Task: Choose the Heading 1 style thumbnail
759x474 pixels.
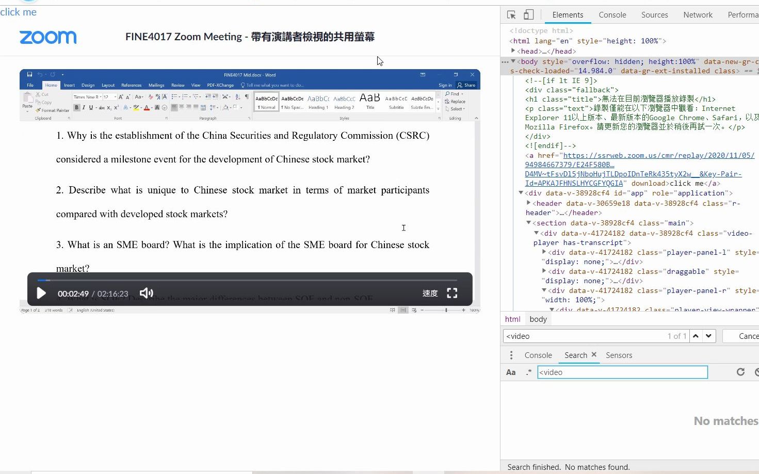Action: point(318,102)
